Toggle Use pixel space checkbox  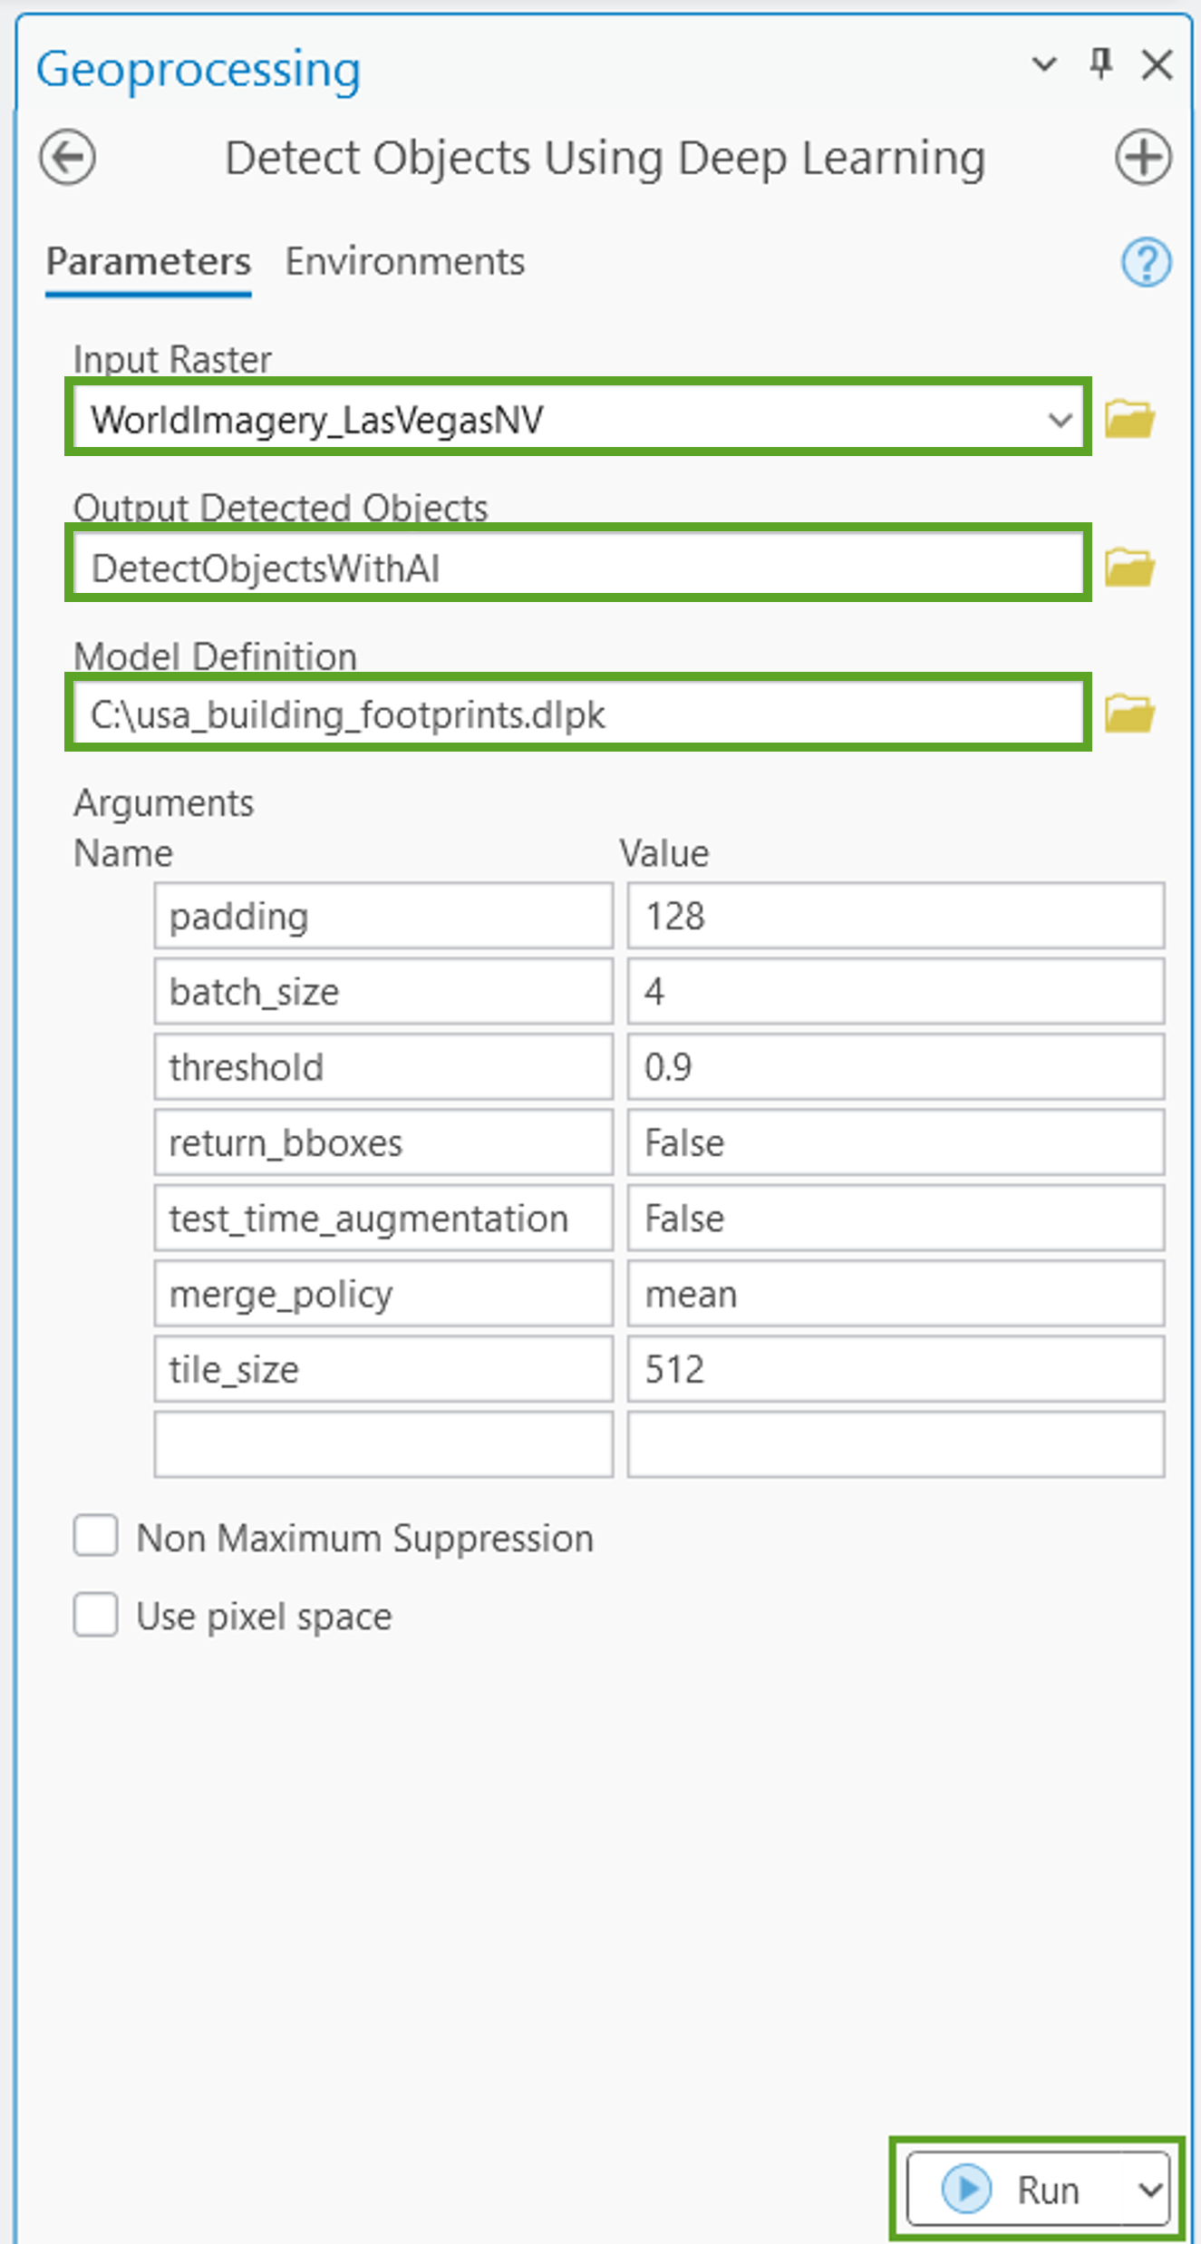[x=96, y=1615]
